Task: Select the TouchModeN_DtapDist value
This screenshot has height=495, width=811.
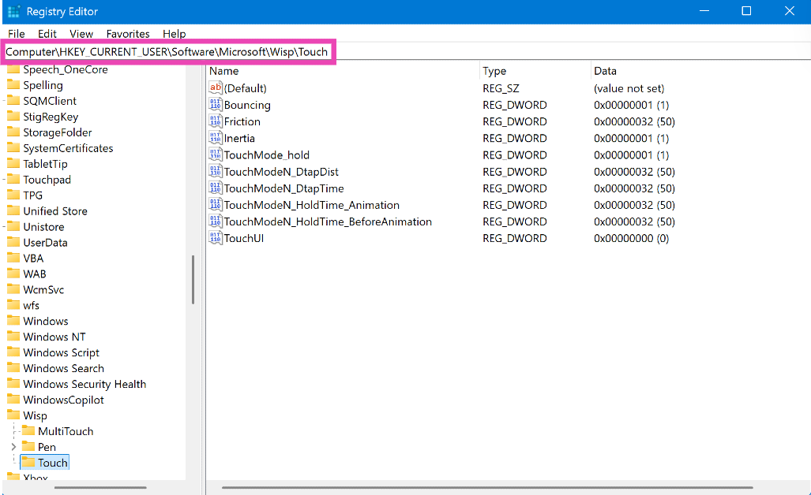Action: pos(277,172)
